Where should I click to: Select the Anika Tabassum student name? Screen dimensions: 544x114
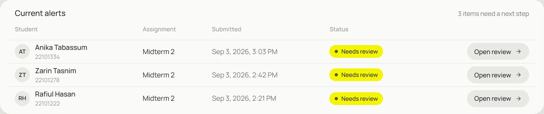(x=61, y=47)
